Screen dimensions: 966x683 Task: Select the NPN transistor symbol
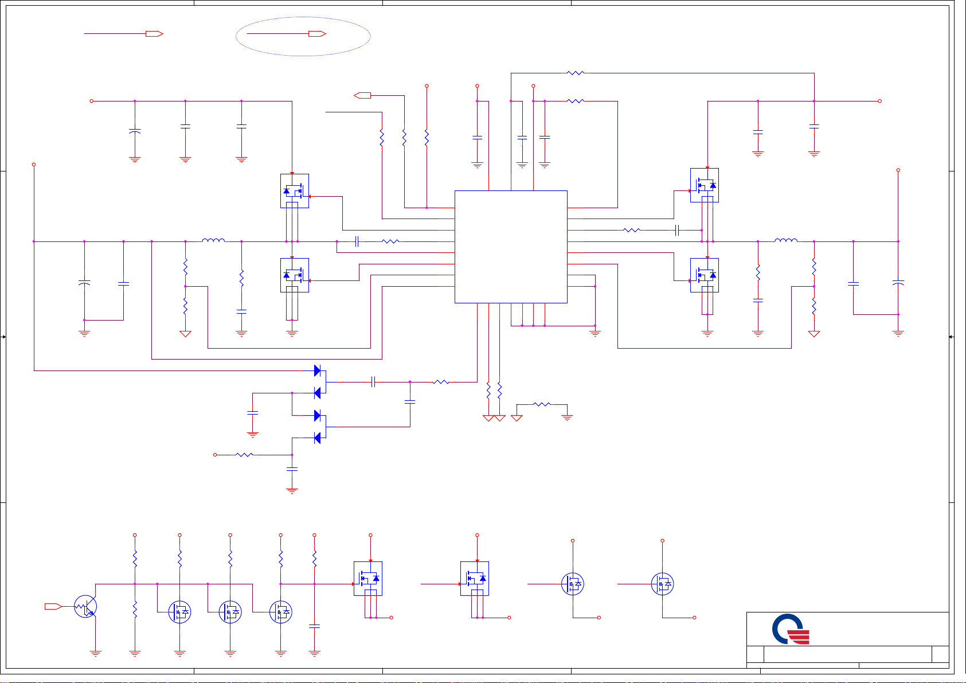[x=86, y=606]
